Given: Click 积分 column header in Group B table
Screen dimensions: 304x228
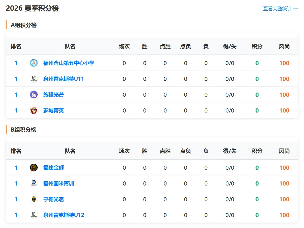Looking at the screenshot, I should pos(257,151).
